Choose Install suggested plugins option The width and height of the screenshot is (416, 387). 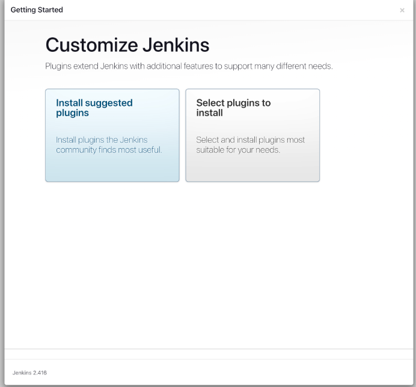[112, 135]
